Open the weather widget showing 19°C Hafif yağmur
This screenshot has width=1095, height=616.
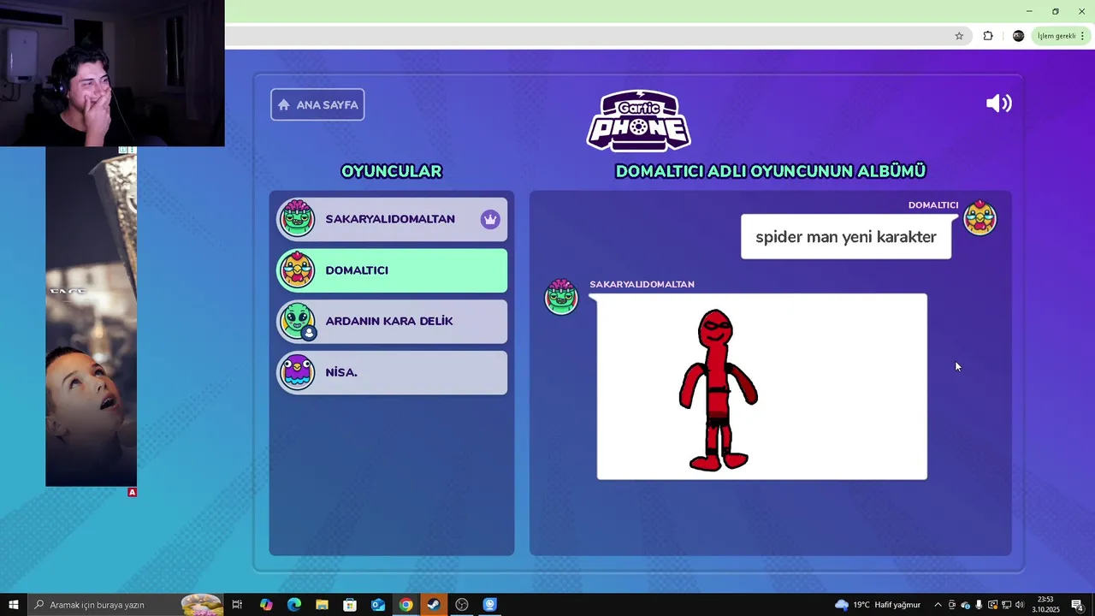[879, 605]
